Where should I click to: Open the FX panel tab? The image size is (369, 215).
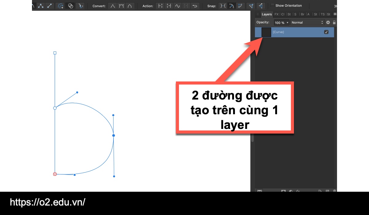pos(276,14)
